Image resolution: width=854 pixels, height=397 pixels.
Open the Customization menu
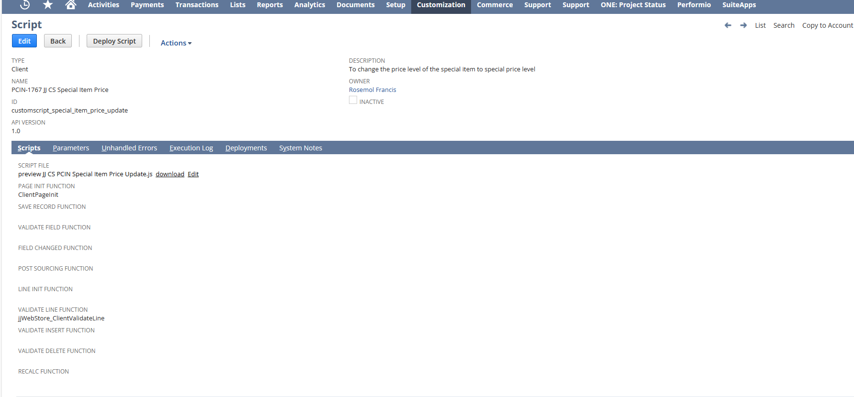[440, 5]
